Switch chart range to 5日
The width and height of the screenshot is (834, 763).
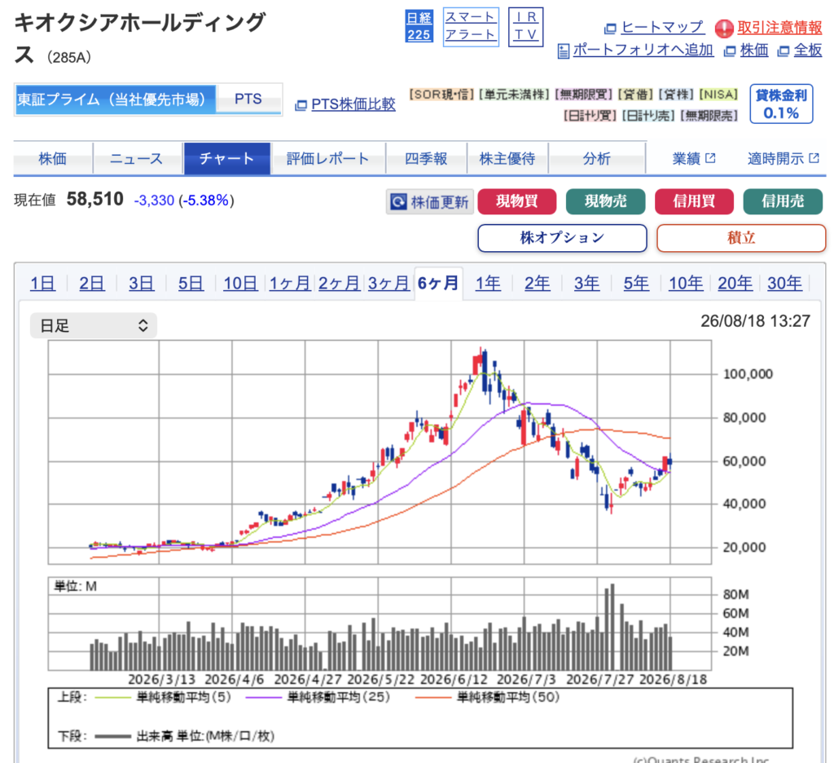[x=191, y=283]
